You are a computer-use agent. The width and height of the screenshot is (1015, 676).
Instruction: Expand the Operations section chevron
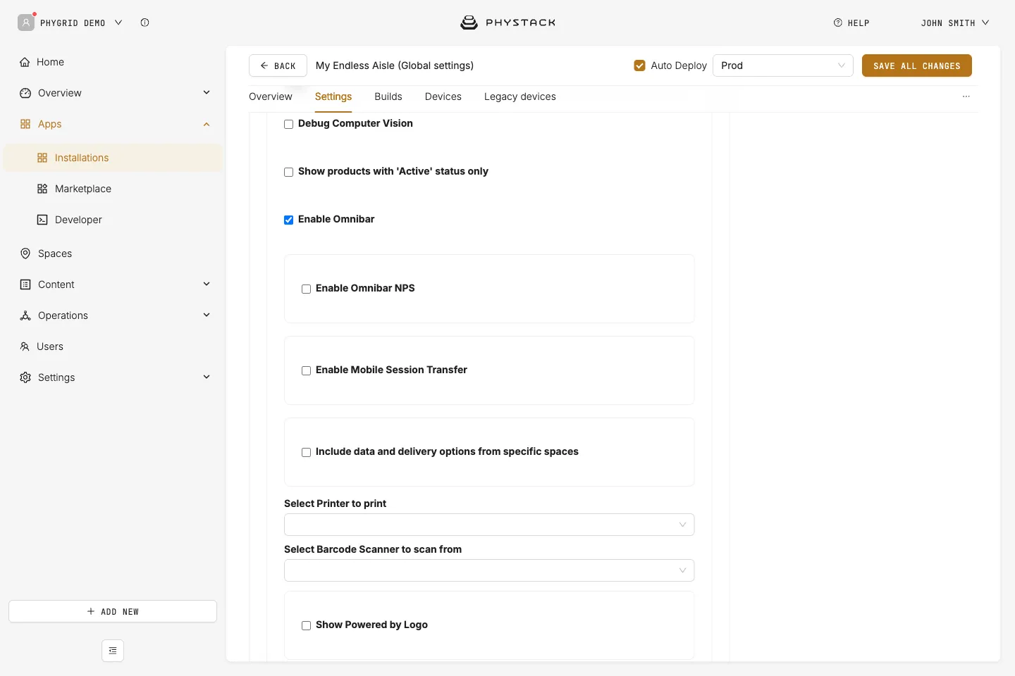[207, 315]
